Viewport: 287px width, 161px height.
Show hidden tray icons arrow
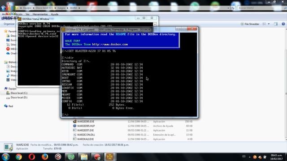point(250,157)
